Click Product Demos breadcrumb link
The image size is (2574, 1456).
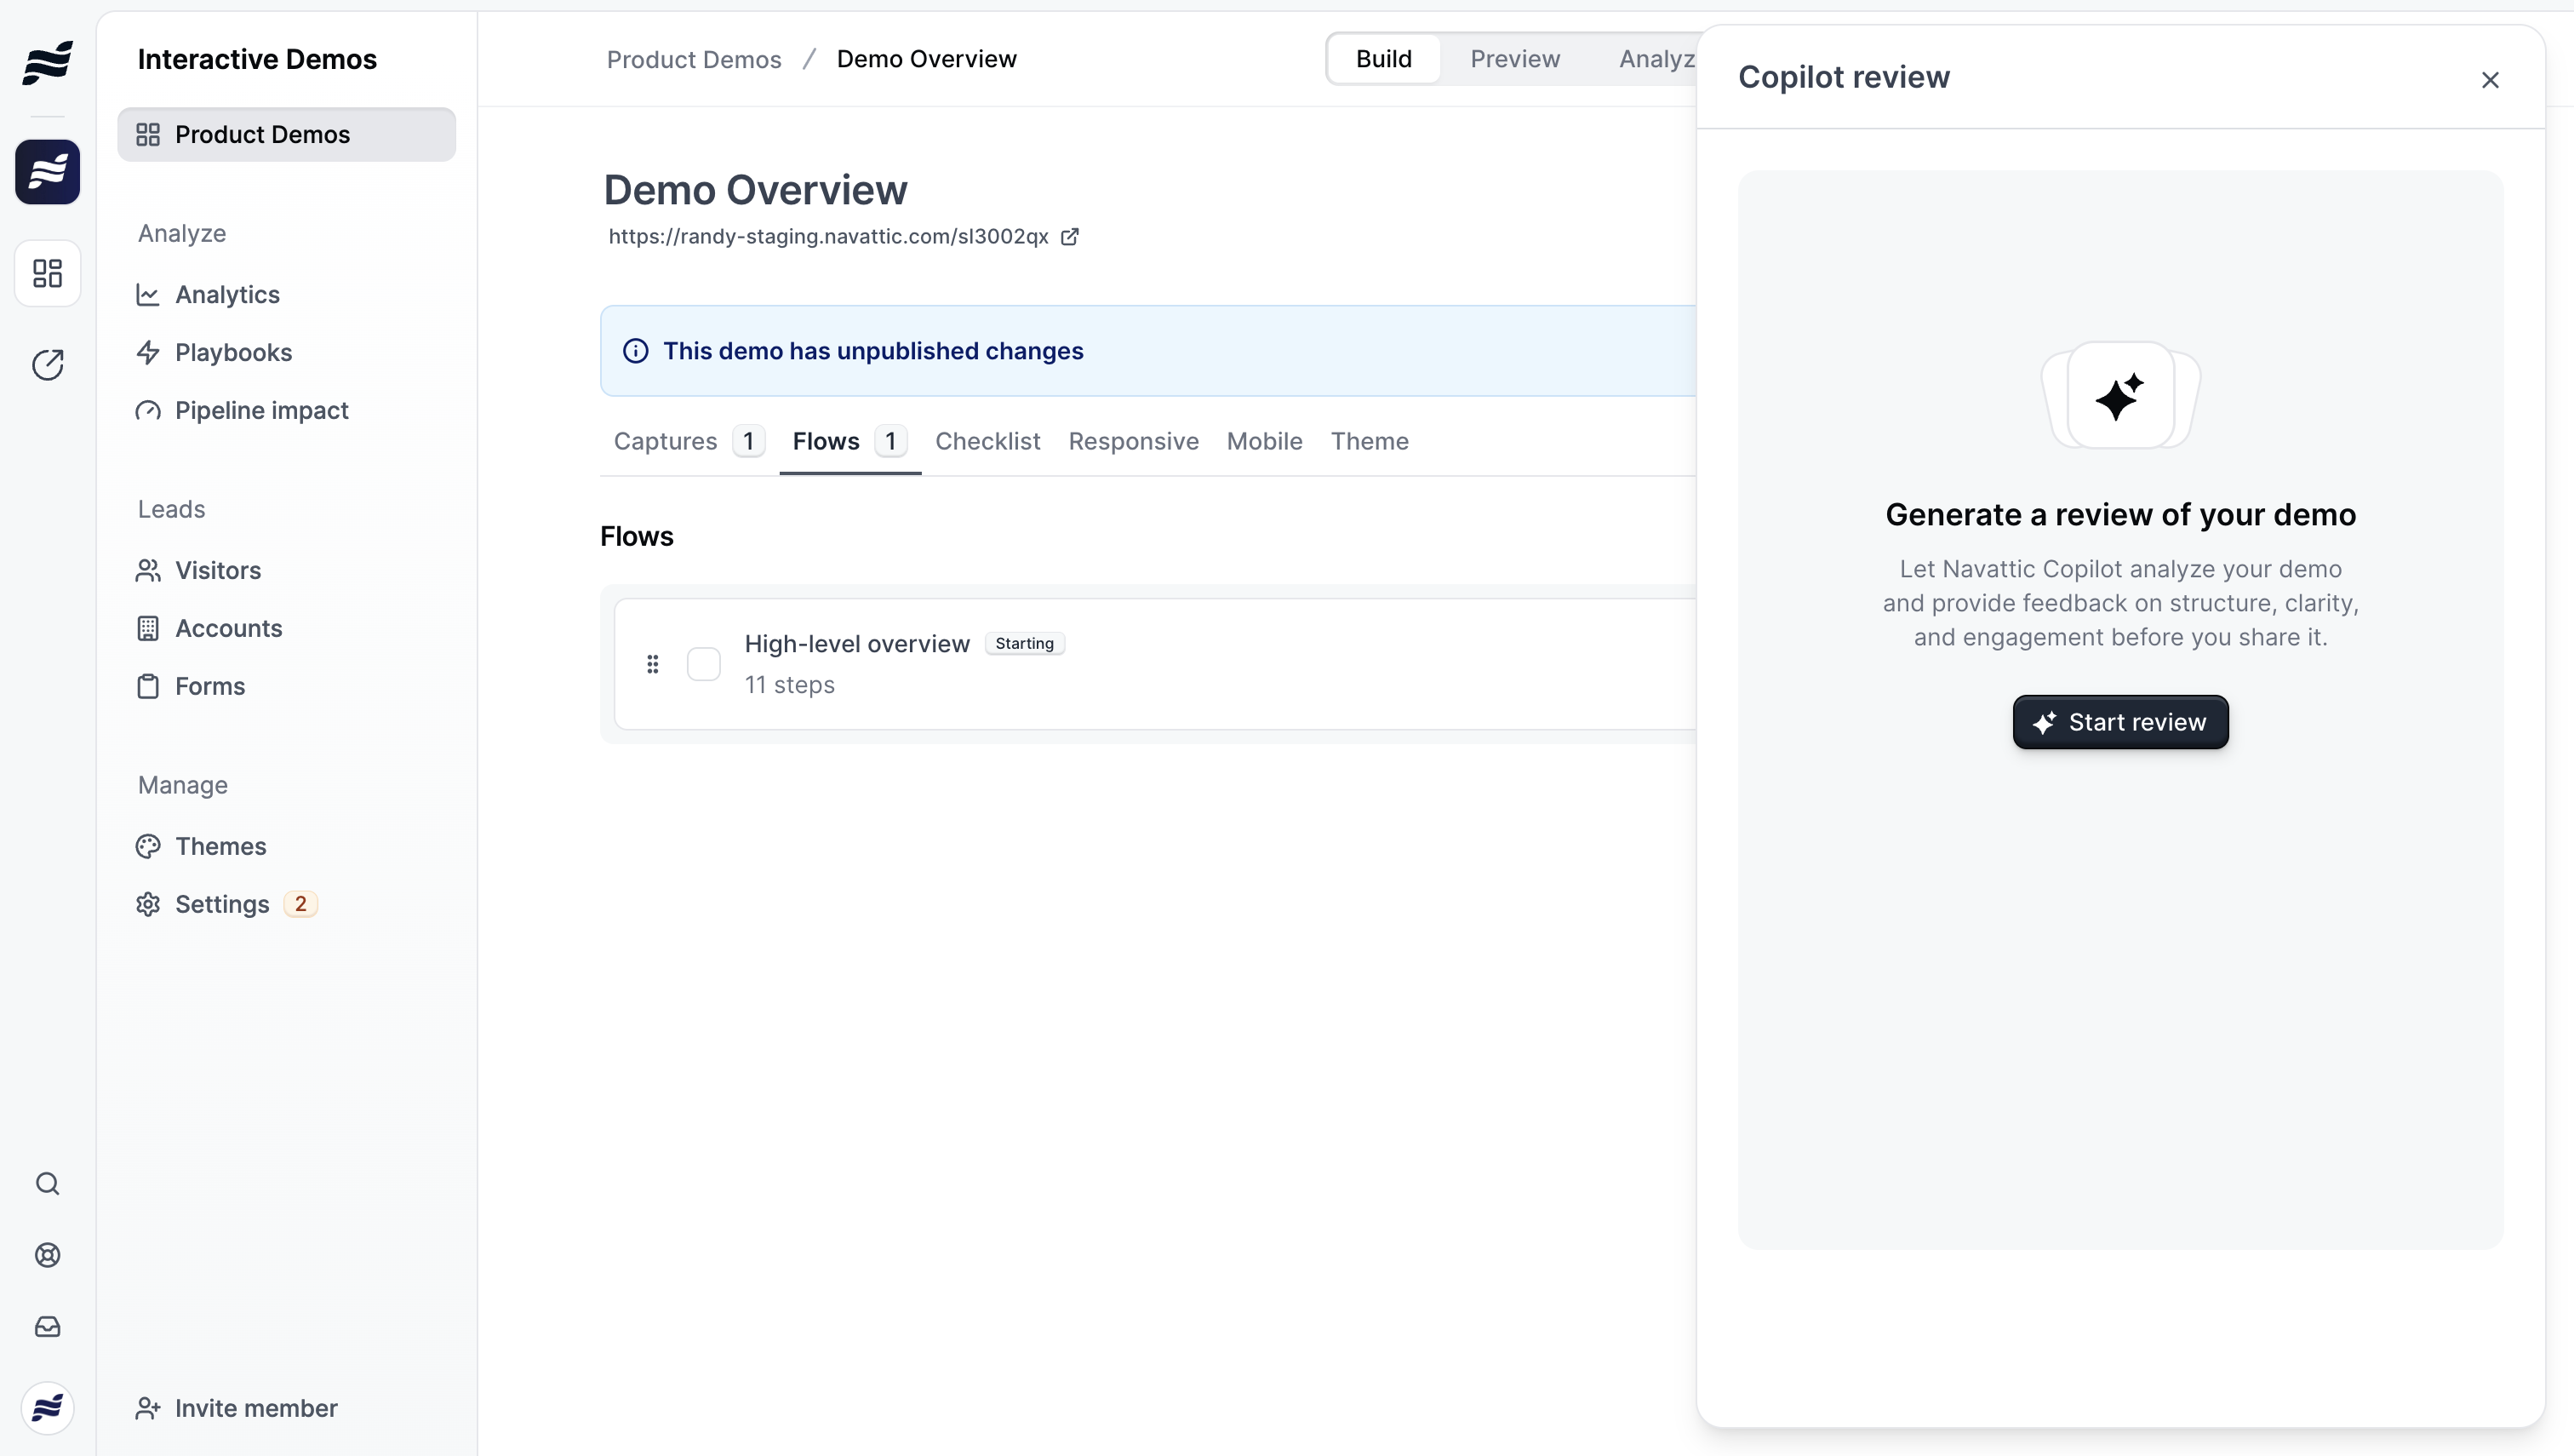(694, 59)
